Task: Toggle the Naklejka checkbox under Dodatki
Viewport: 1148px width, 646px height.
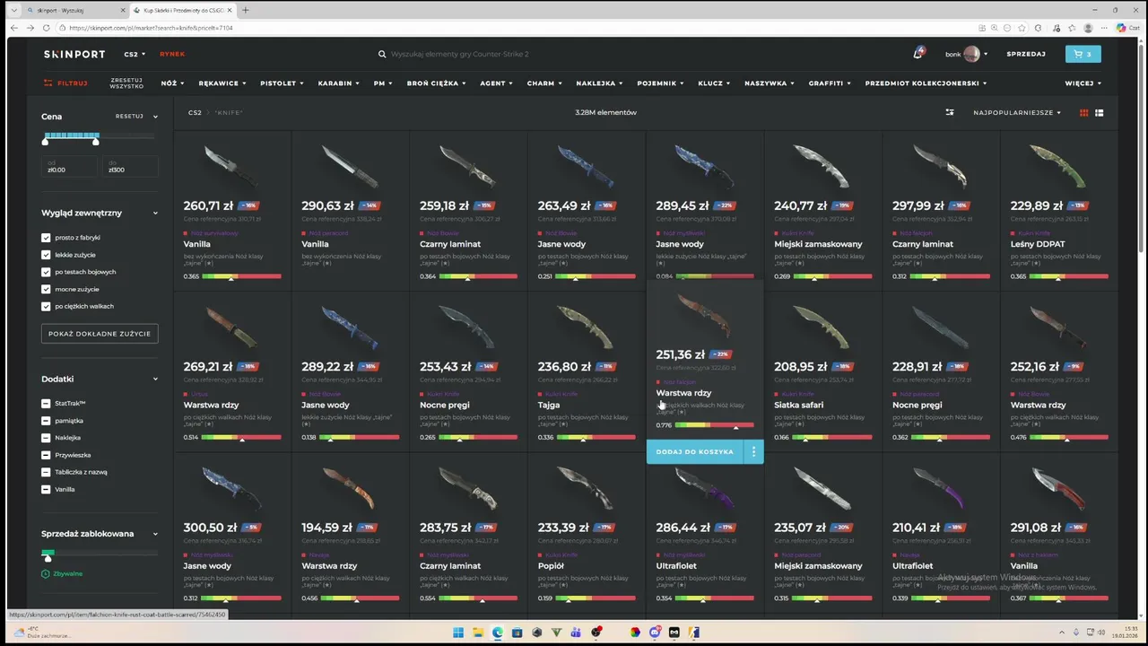Action: [46, 438]
